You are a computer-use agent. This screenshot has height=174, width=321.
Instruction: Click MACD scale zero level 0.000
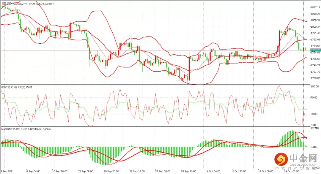tap(314, 147)
